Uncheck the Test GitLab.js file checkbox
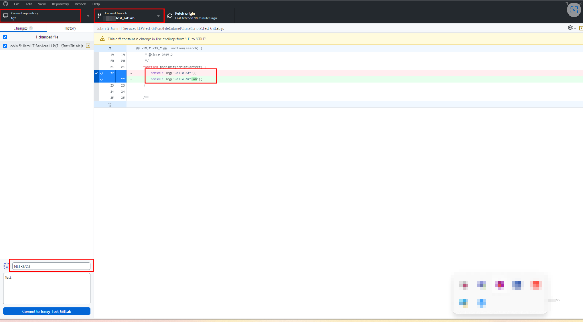The height and width of the screenshot is (322, 583). pos(5,46)
